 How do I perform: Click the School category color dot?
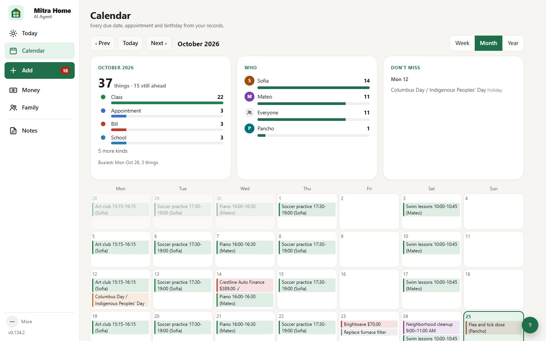click(103, 138)
